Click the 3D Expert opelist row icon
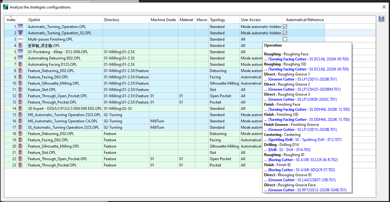The width and height of the screenshot is (390, 202). [x=20, y=109]
